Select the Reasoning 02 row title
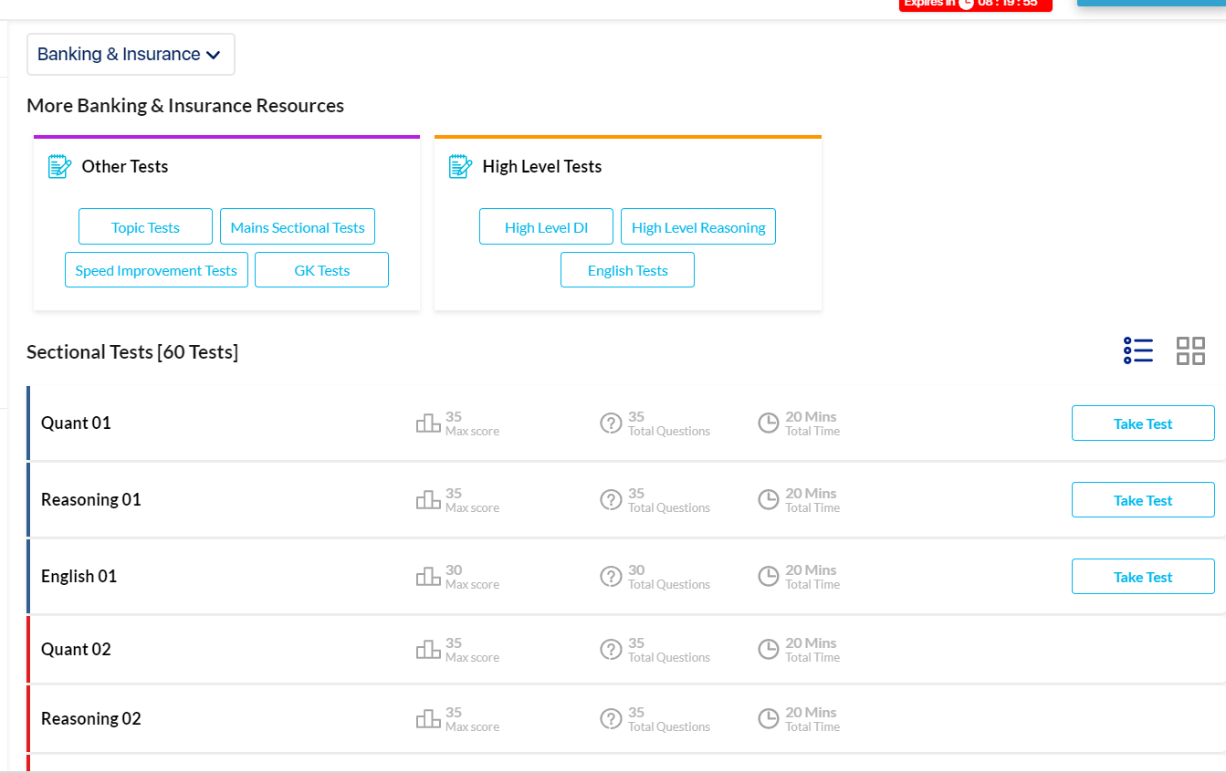The image size is (1226, 773). (x=91, y=719)
